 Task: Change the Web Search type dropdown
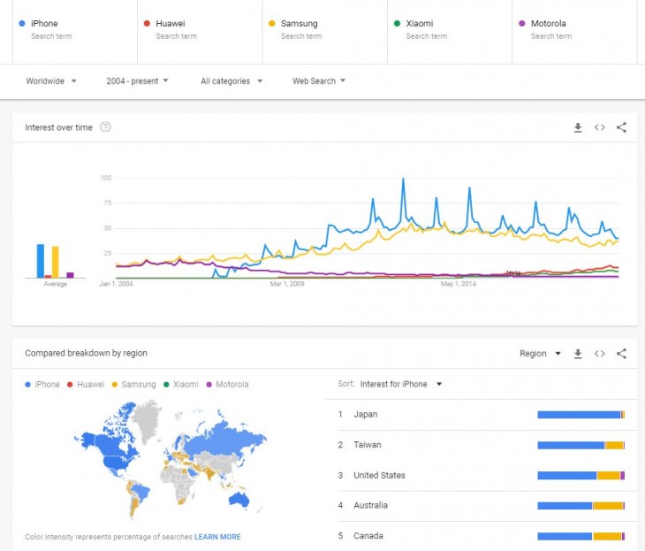(x=318, y=81)
